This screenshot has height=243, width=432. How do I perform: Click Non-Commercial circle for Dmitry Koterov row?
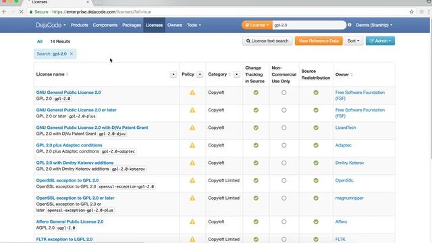[283, 163]
